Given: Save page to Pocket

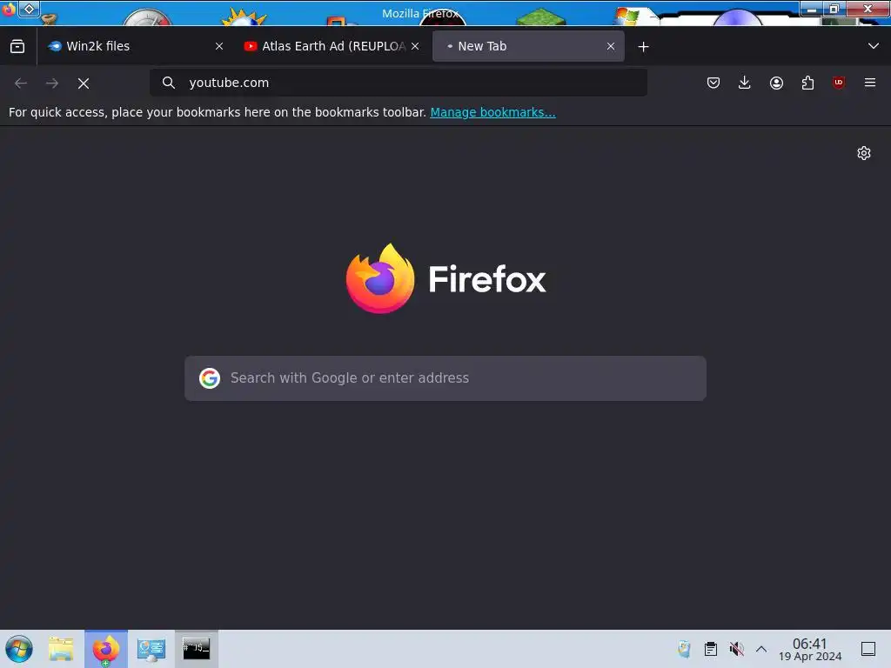Looking at the screenshot, I should coord(713,83).
